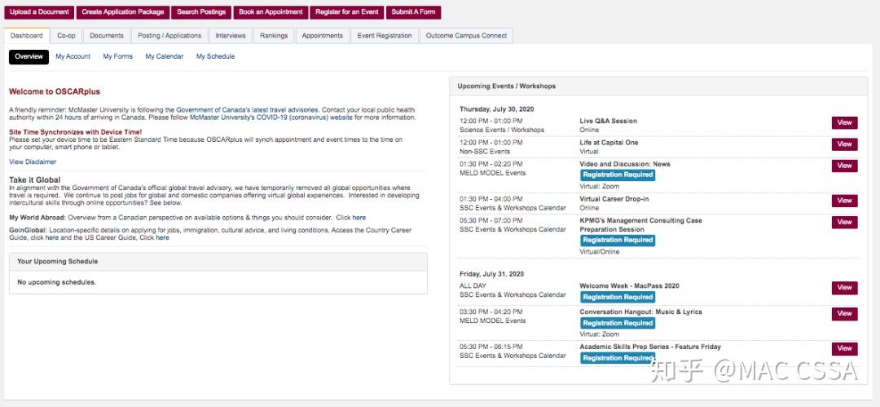The image size is (880, 407).
Task: Open the Documents tab
Action: (x=107, y=36)
